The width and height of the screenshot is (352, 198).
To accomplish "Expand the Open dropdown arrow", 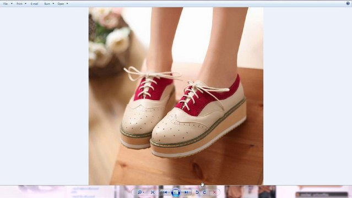I will point(67,4).
